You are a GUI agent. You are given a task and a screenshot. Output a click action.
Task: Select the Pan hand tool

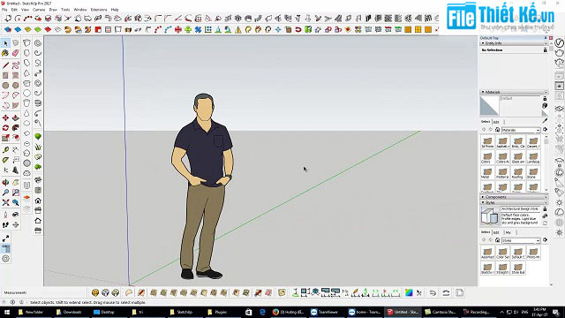coord(16,183)
